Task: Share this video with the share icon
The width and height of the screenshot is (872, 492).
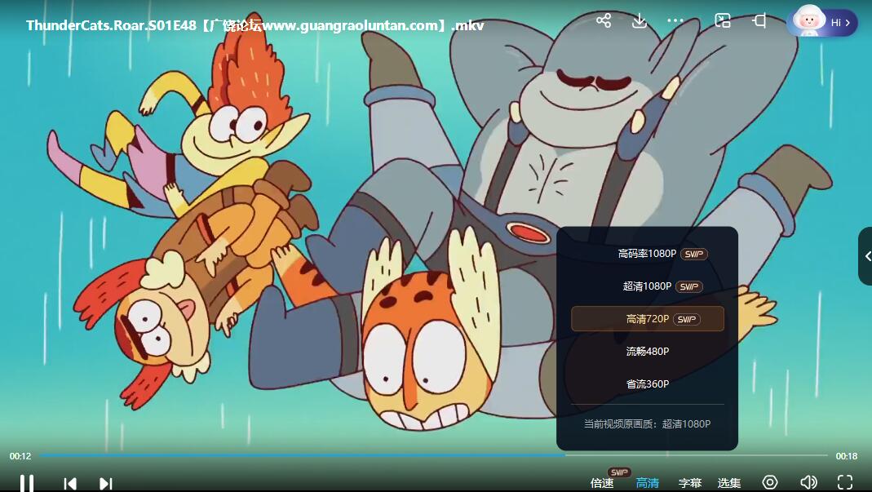Action: 604,21
